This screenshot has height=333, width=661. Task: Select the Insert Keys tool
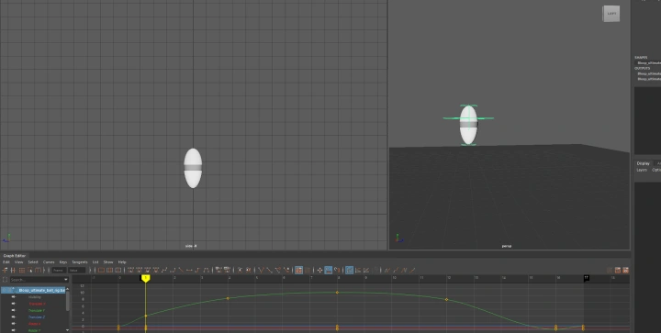click(x=13, y=271)
